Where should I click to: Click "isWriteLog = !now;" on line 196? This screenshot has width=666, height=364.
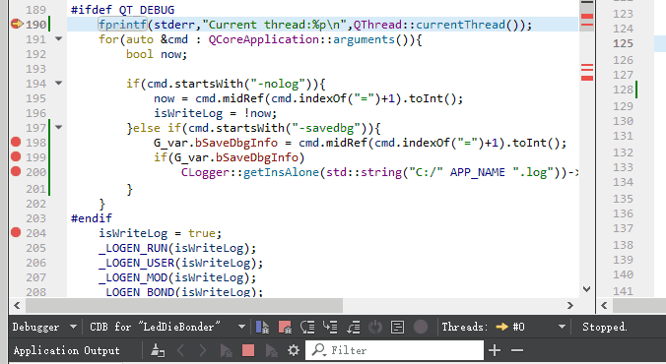(216, 113)
